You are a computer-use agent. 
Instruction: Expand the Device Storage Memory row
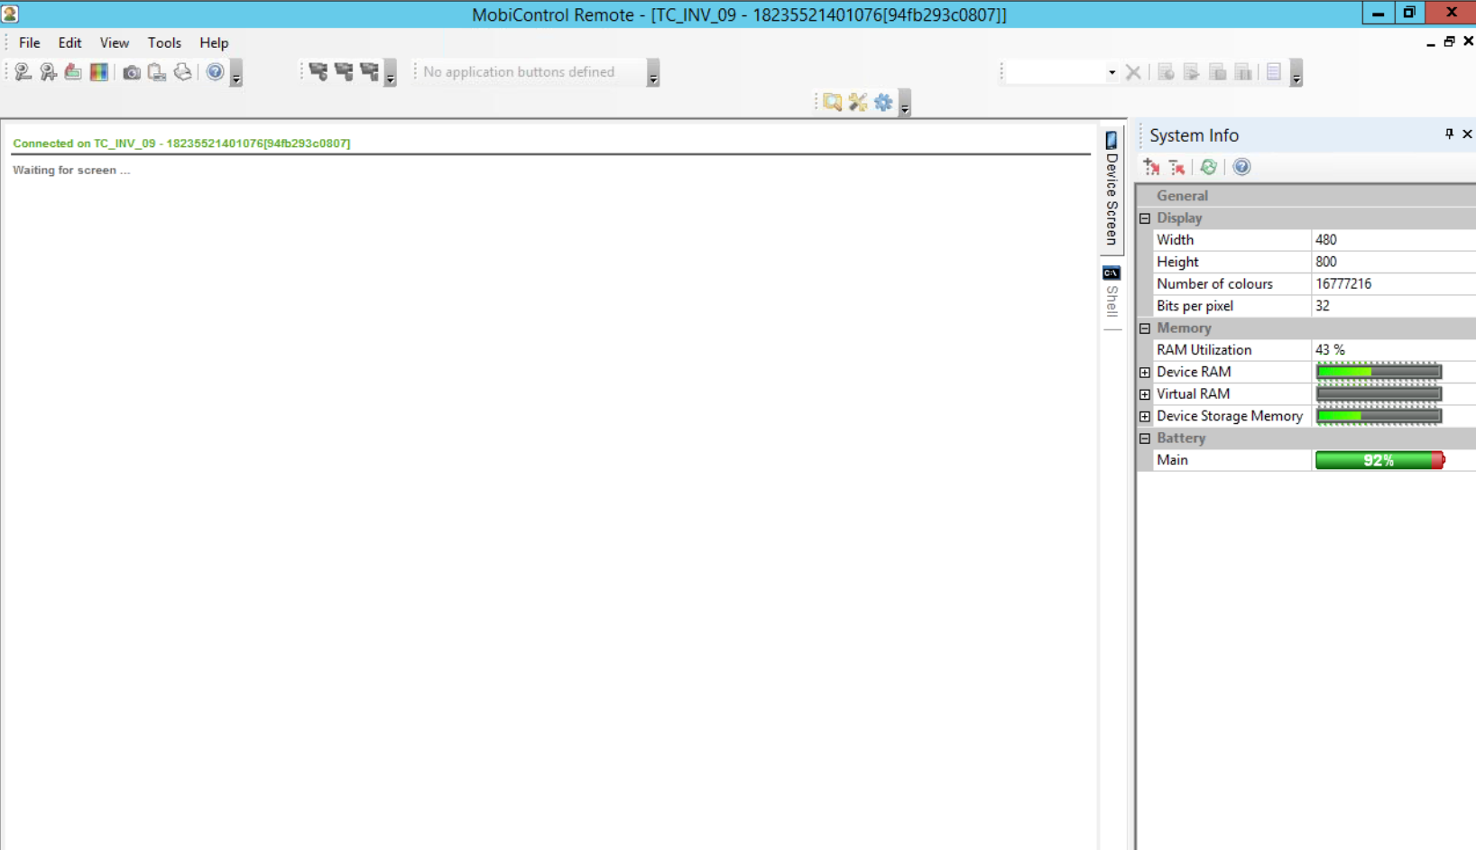click(1145, 417)
